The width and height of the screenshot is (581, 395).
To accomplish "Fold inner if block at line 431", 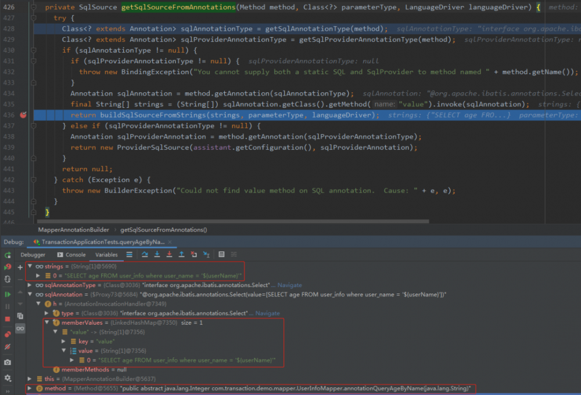I will point(33,61).
